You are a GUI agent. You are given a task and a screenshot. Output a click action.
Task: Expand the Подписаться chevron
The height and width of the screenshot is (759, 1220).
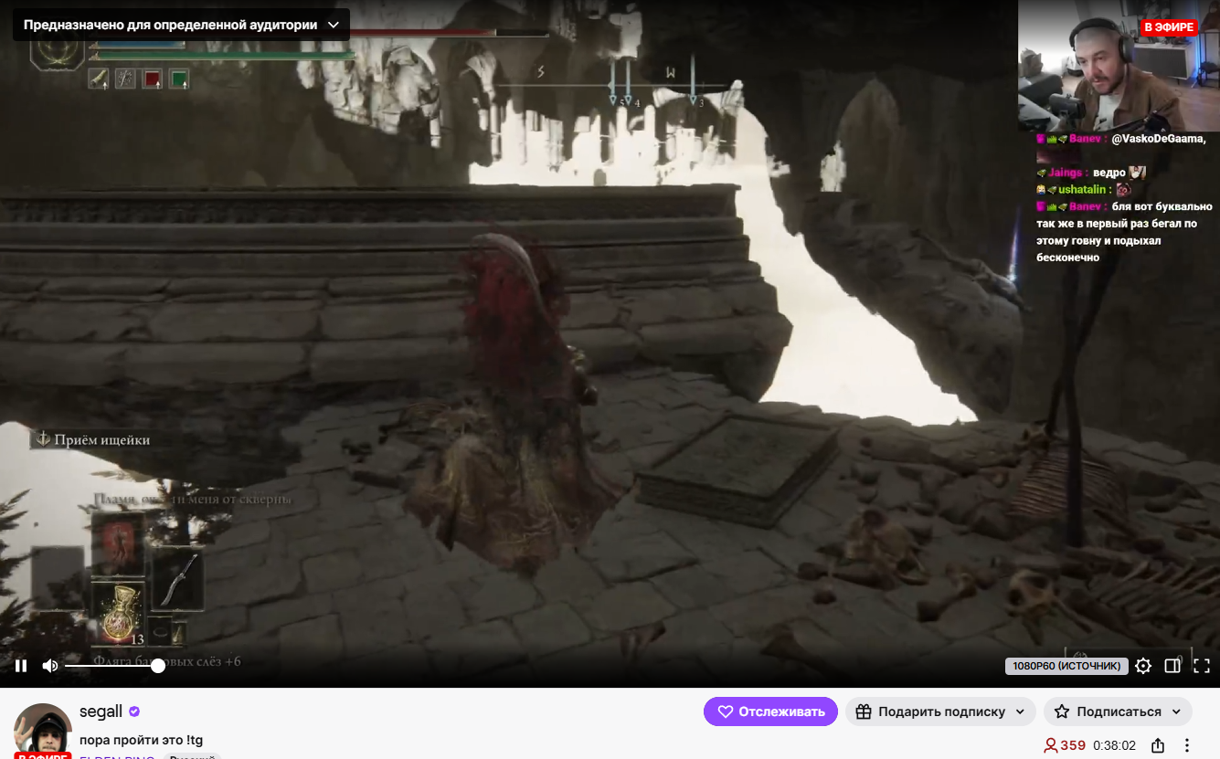coord(1177,712)
